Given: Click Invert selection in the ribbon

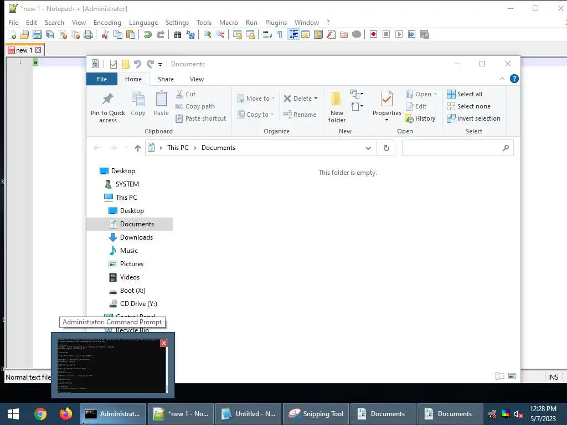Looking at the screenshot, I should 474,118.
